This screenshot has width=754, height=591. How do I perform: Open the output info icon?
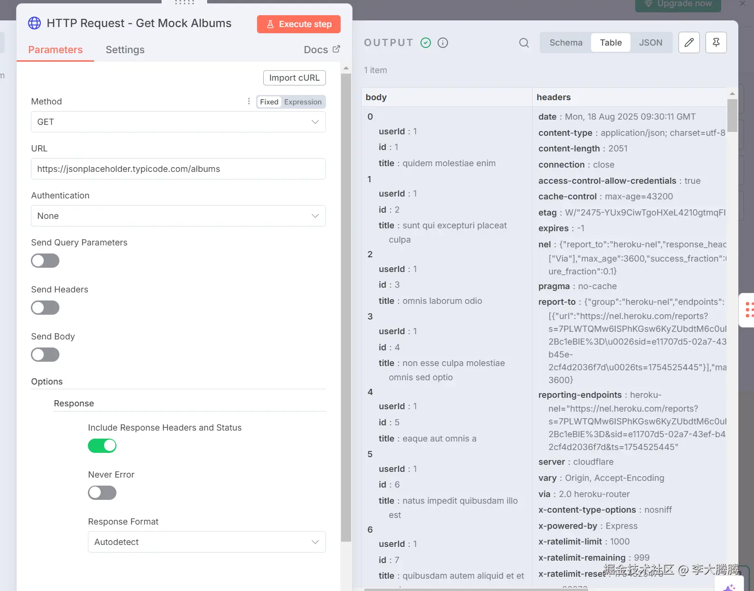point(443,43)
